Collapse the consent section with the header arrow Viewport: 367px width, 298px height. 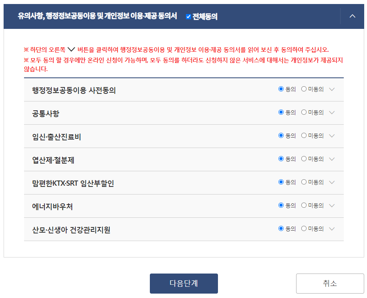(352, 16)
